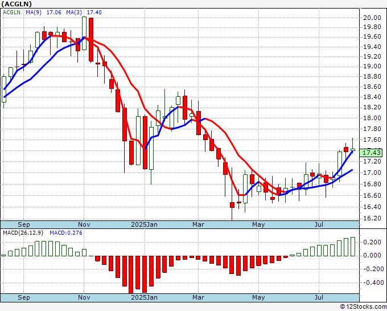Click the 17.00 price axis label
Image resolution: width=387 pixels, height=311 pixels.
coord(372,173)
